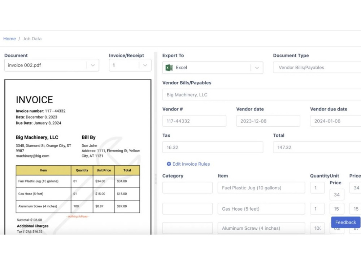Screen dimensions: 361x270
Task: Click the Item field Aluminum Screw (4 inches)
Action: (261, 228)
